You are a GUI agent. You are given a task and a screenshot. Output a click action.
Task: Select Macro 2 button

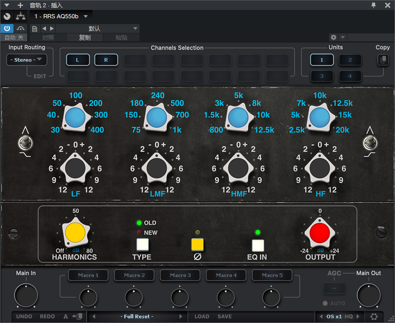pyautogui.click(x=134, y=275)
